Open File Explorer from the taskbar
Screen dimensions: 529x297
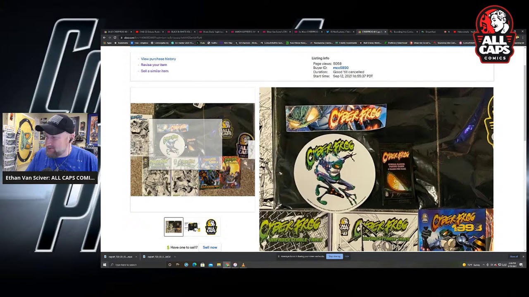tap(219, 265)
